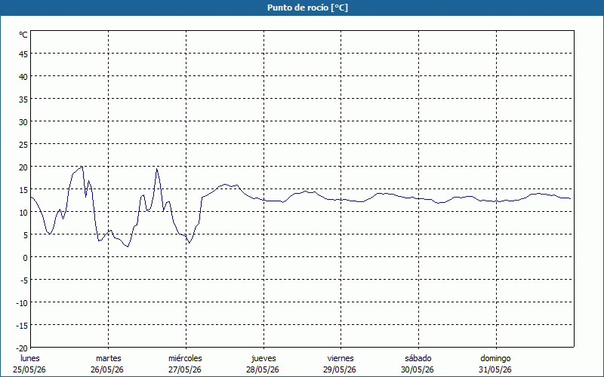Click the '40' y-axis value
This screenshot has width=604, height=377.
click(23, 77)
